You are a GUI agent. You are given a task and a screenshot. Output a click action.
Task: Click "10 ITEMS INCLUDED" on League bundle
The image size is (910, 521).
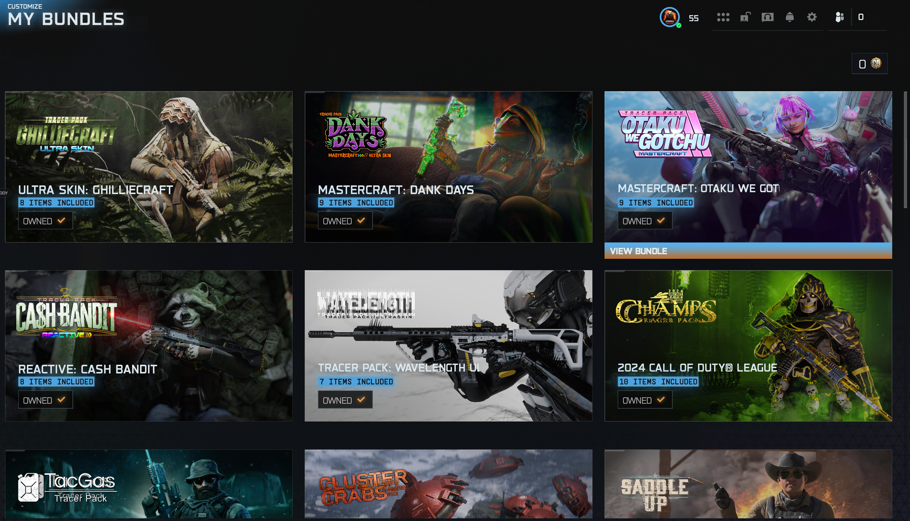tap(658, 382)
